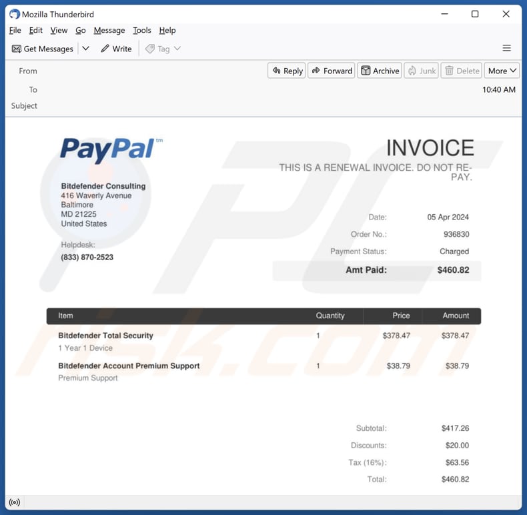Click the INVOICE heading
This screenshot has width=527, height=515.
point(430,148)
